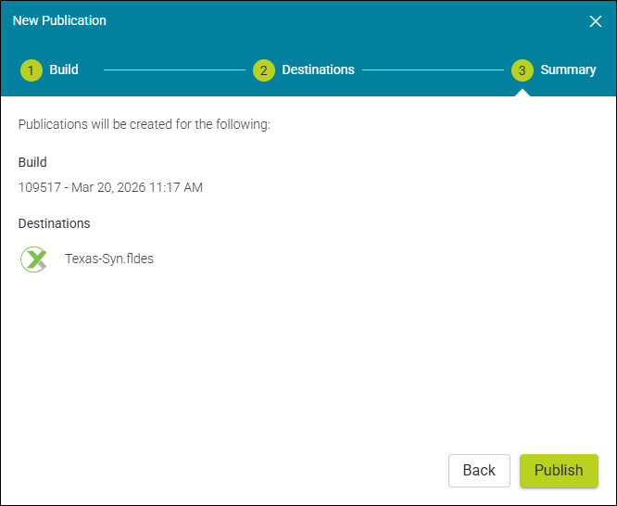Image resolution: width=617 pixels, height=506 pixels.
Task: Click the line between Build and Destinations
Action: 174,70
